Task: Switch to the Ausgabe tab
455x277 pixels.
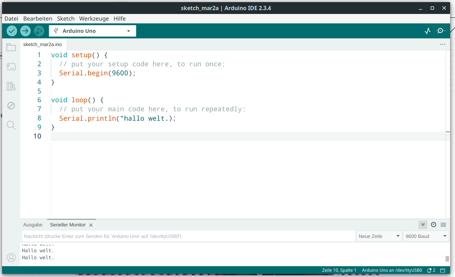Action: click(x=32, y=225)
